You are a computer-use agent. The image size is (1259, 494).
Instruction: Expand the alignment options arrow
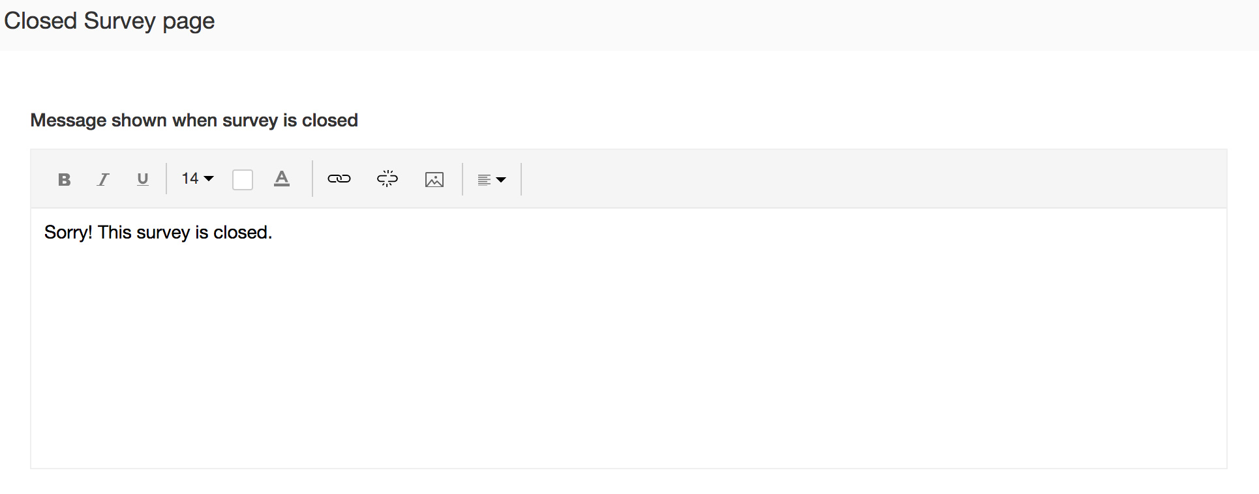pos(501,180)
